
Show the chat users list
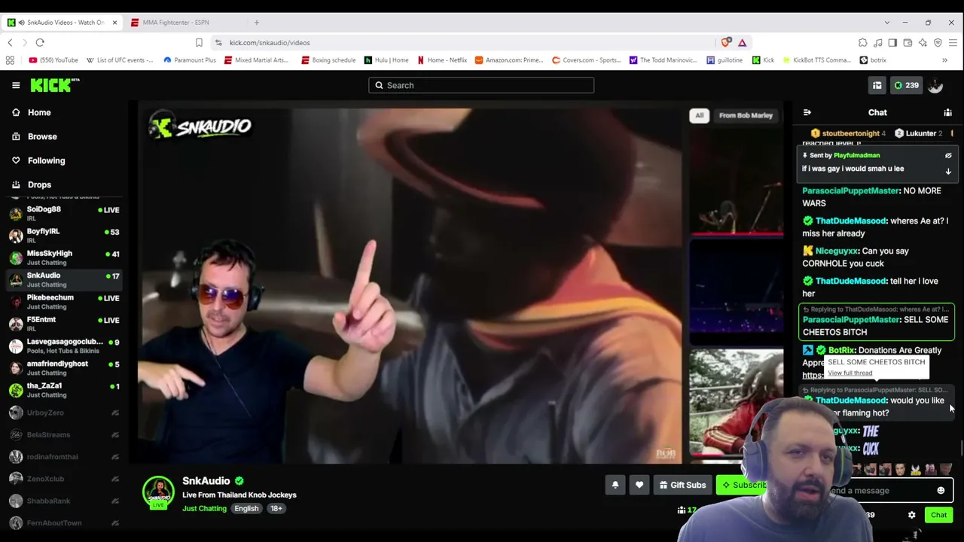click(947, 112)
